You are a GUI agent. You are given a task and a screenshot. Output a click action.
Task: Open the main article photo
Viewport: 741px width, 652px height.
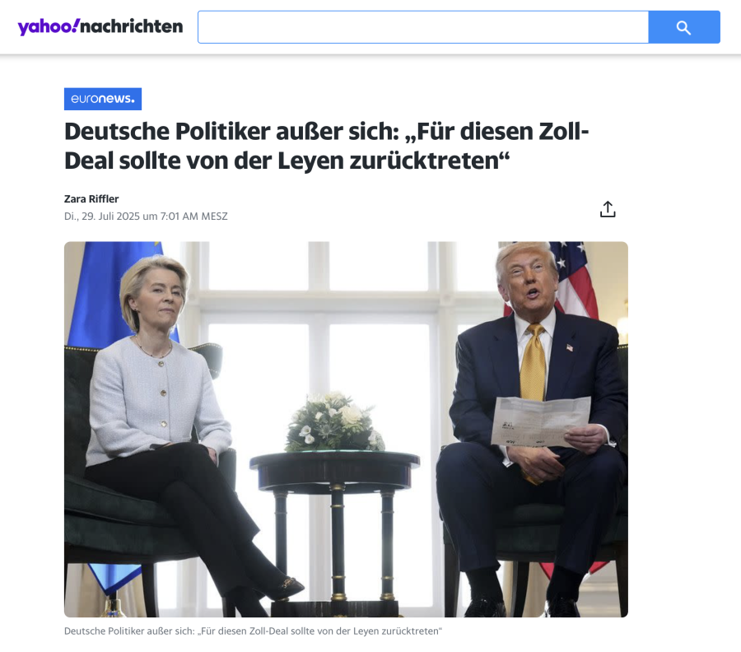(x=346, y=429)
